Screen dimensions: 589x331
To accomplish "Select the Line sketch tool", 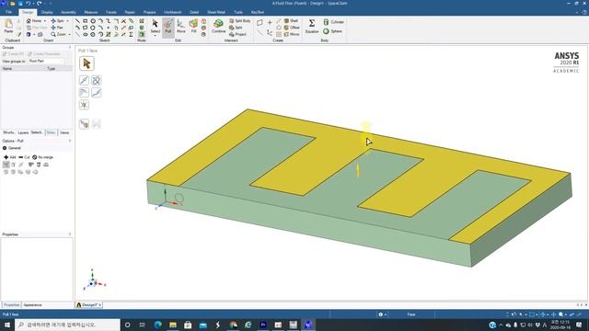I will click(x=77, y=20).
